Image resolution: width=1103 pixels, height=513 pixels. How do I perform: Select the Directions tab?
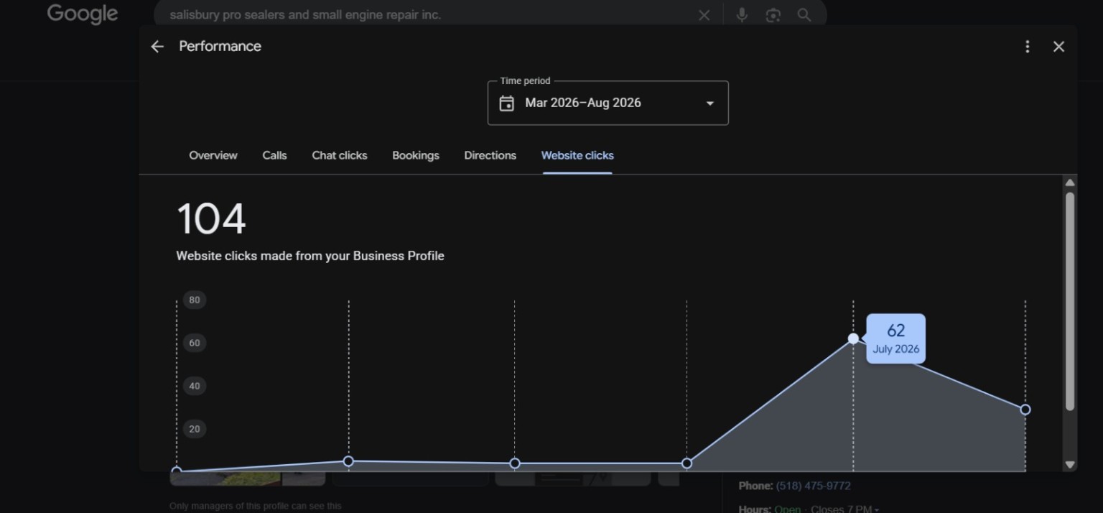click(490, 155)
